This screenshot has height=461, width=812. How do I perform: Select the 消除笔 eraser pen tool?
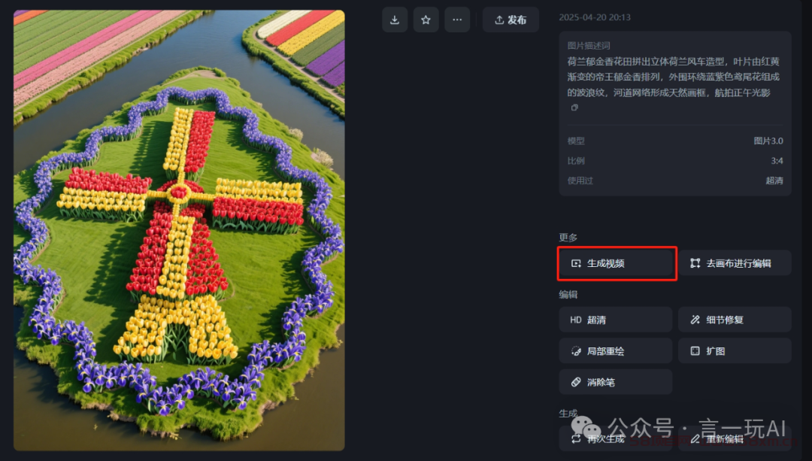tap(616, 382)
